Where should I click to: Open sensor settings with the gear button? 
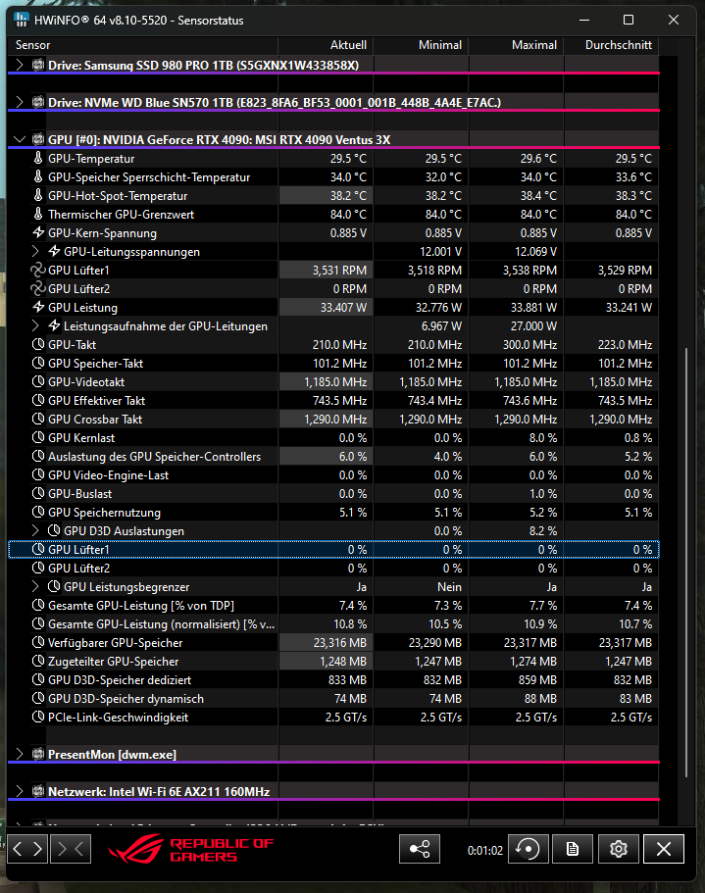pyautogui.click(x=619, y=850)
